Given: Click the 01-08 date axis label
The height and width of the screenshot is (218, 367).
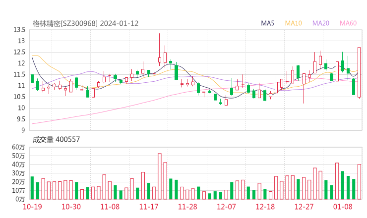Looking at the screenshot, I should [x=343, y=207].
